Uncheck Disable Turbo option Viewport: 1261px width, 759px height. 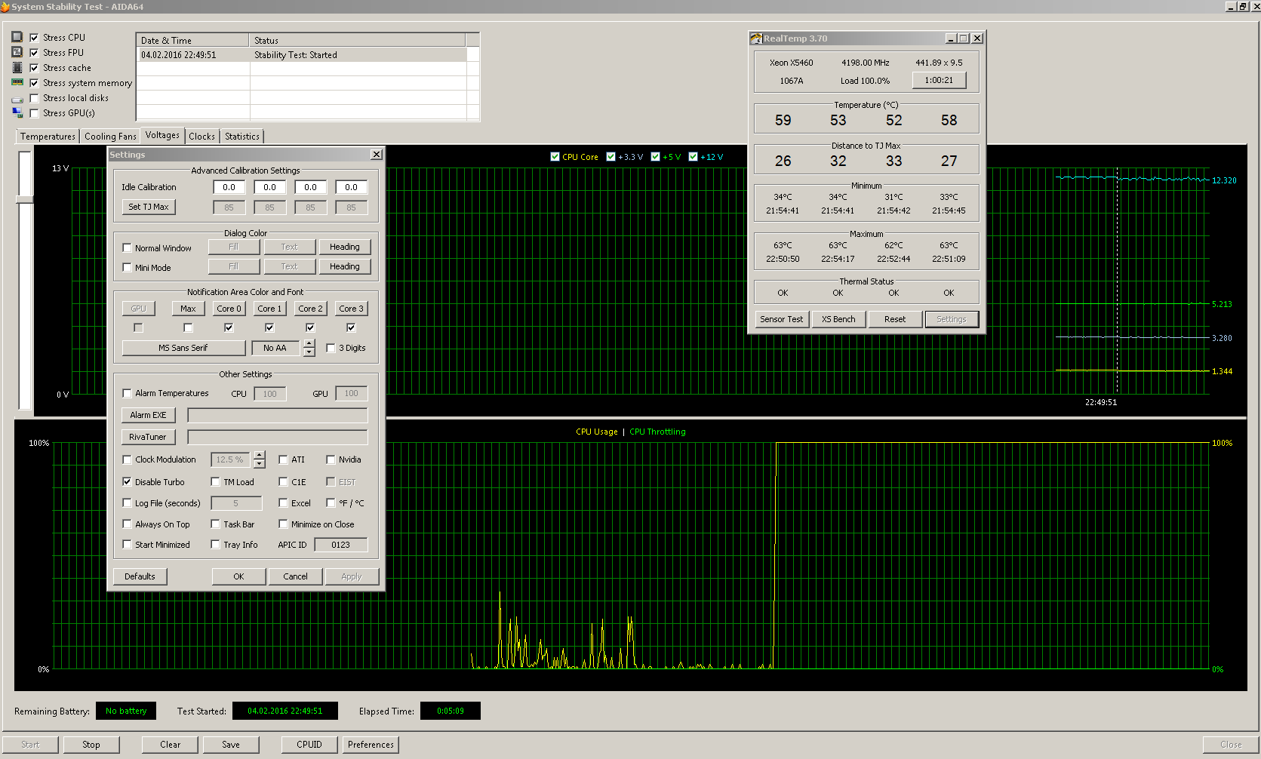[127, 481]
